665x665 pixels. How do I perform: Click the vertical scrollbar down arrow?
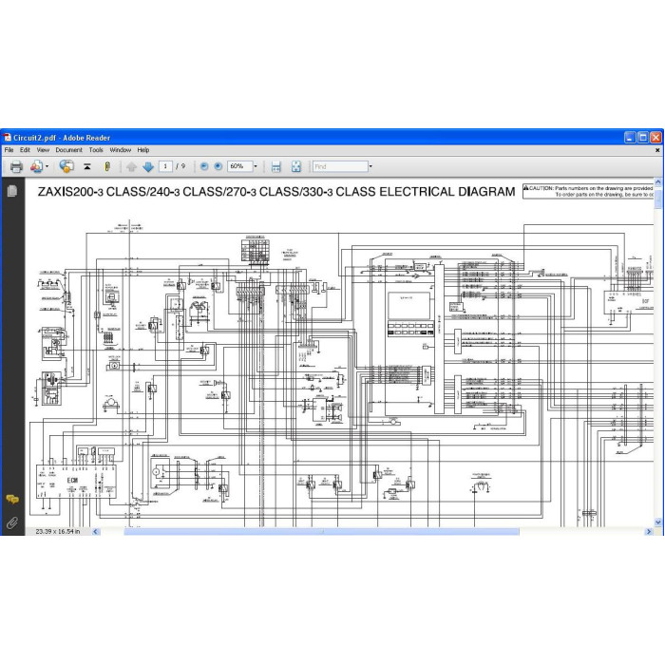658,522
